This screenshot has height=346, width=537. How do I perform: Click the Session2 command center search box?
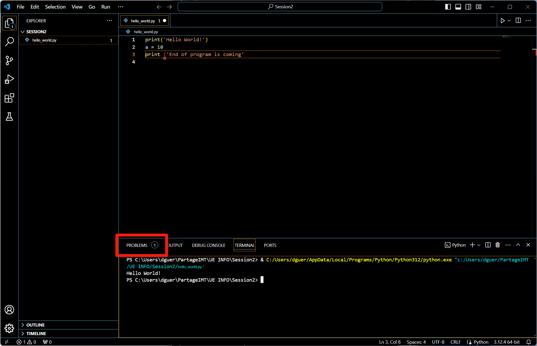pyautogui.click(x=280, y=7)
